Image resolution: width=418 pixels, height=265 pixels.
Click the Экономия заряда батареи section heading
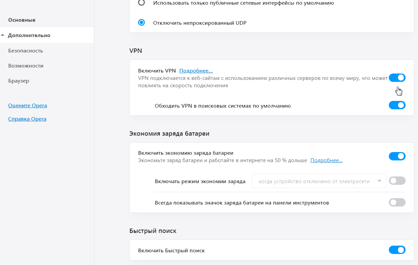click(169, 134)
